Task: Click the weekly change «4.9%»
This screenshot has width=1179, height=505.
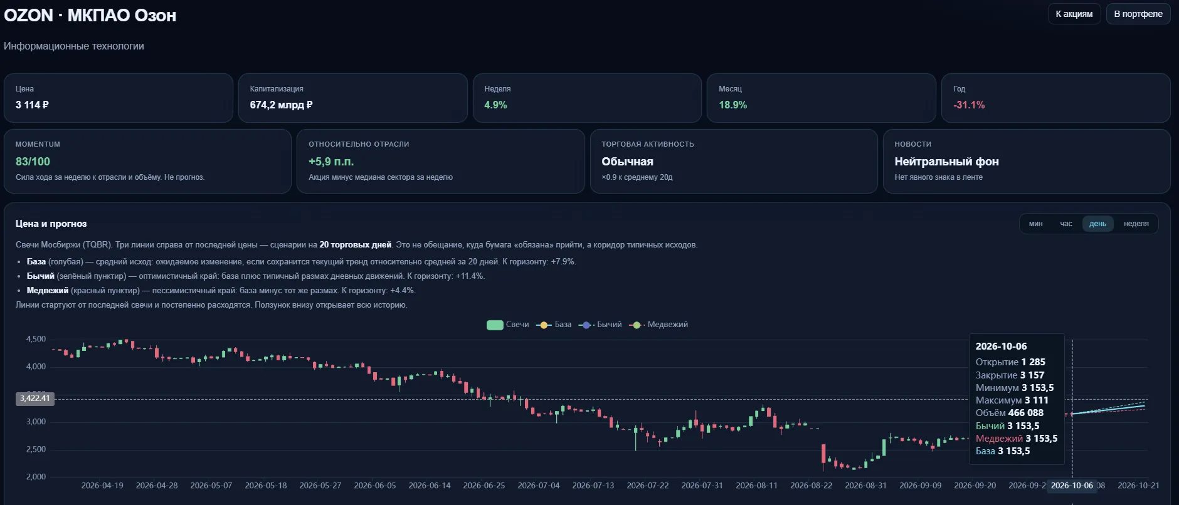Action: pyautogui.click(x=495, y=105)
